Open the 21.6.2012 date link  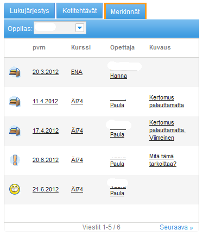(46, 189)
